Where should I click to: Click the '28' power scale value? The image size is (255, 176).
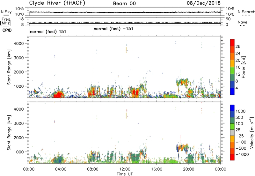[238, 46]
